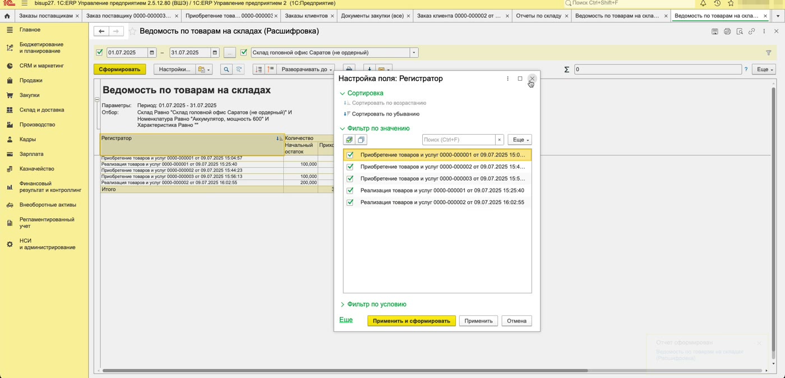785x378 pixels.
Task: Click the Отмена button in dialog
Action: pos(516,321)
